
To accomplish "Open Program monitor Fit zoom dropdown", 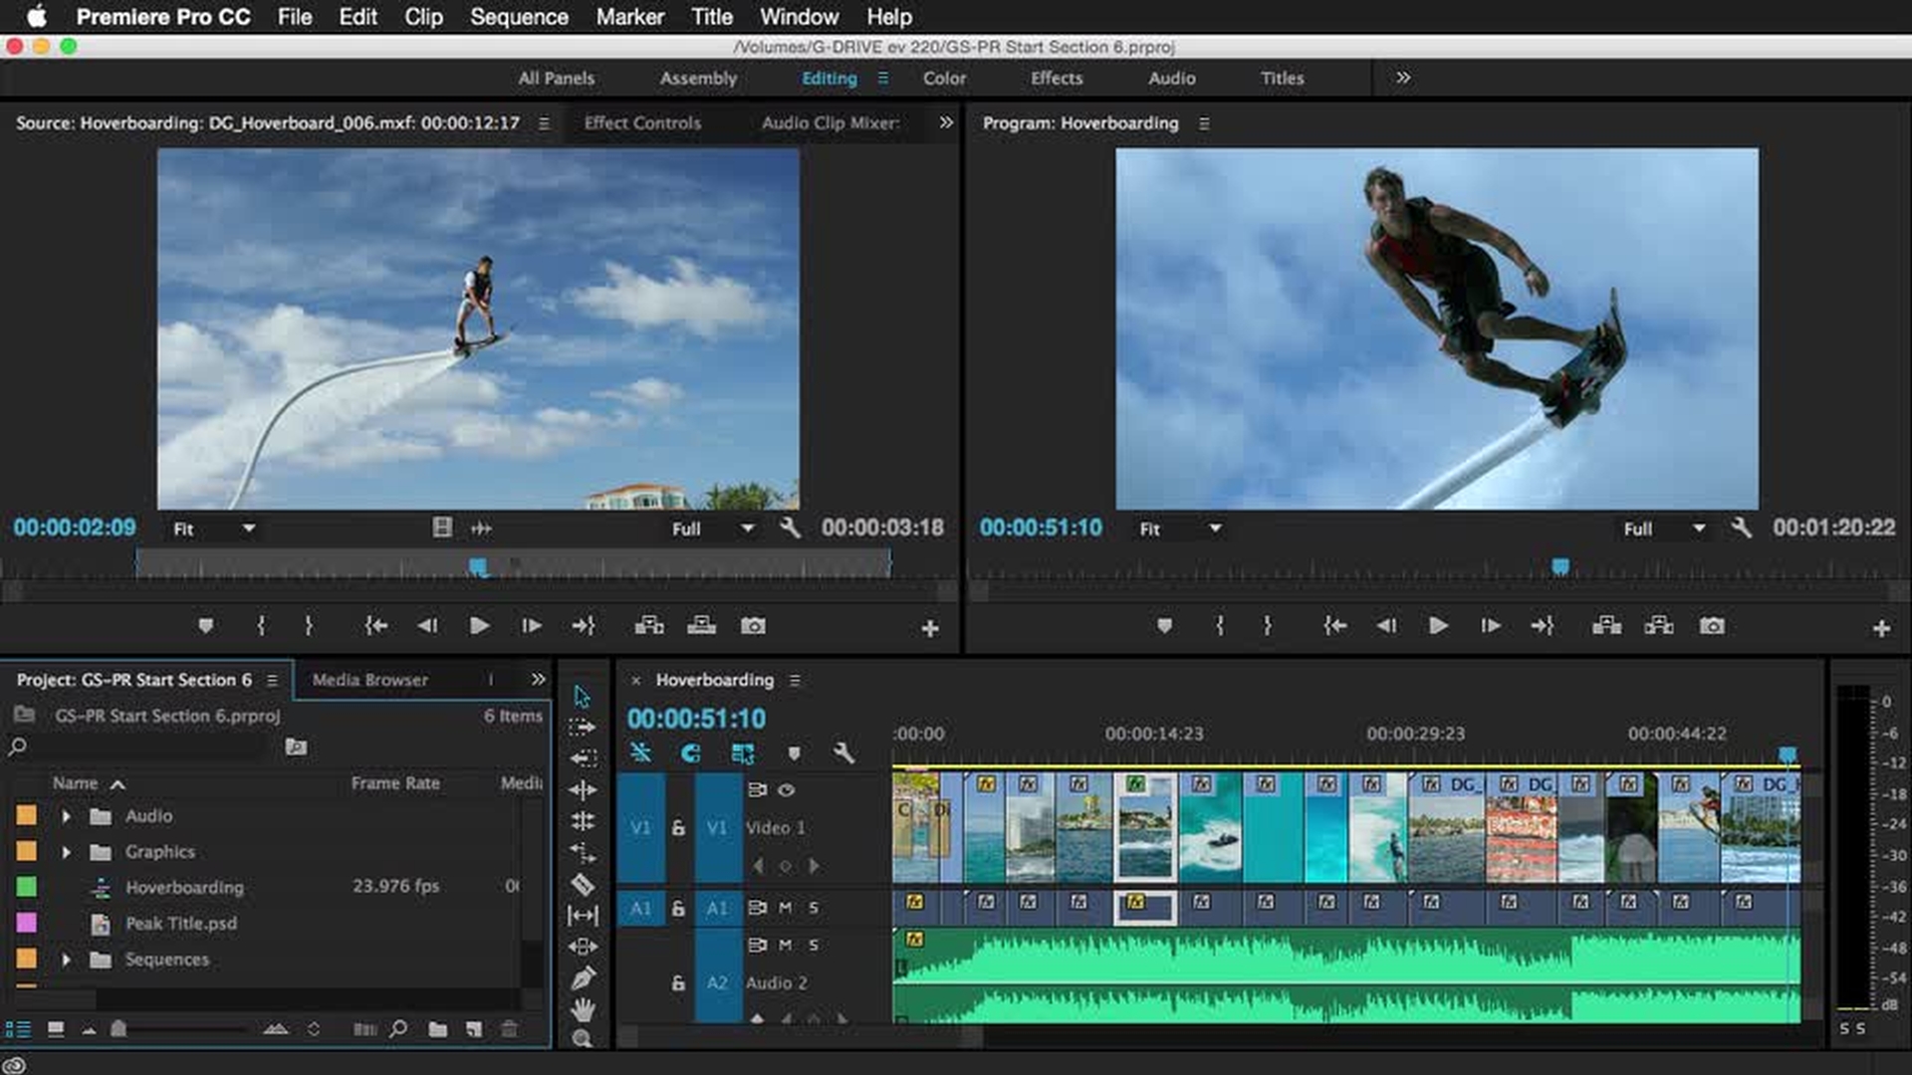I will click(1180, 529).
